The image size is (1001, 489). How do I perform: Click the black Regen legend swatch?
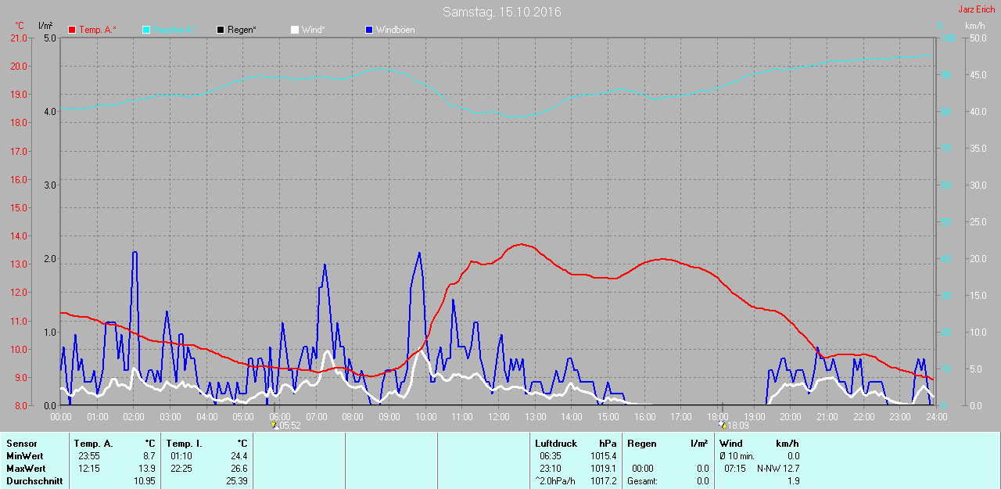click(221, 30)
